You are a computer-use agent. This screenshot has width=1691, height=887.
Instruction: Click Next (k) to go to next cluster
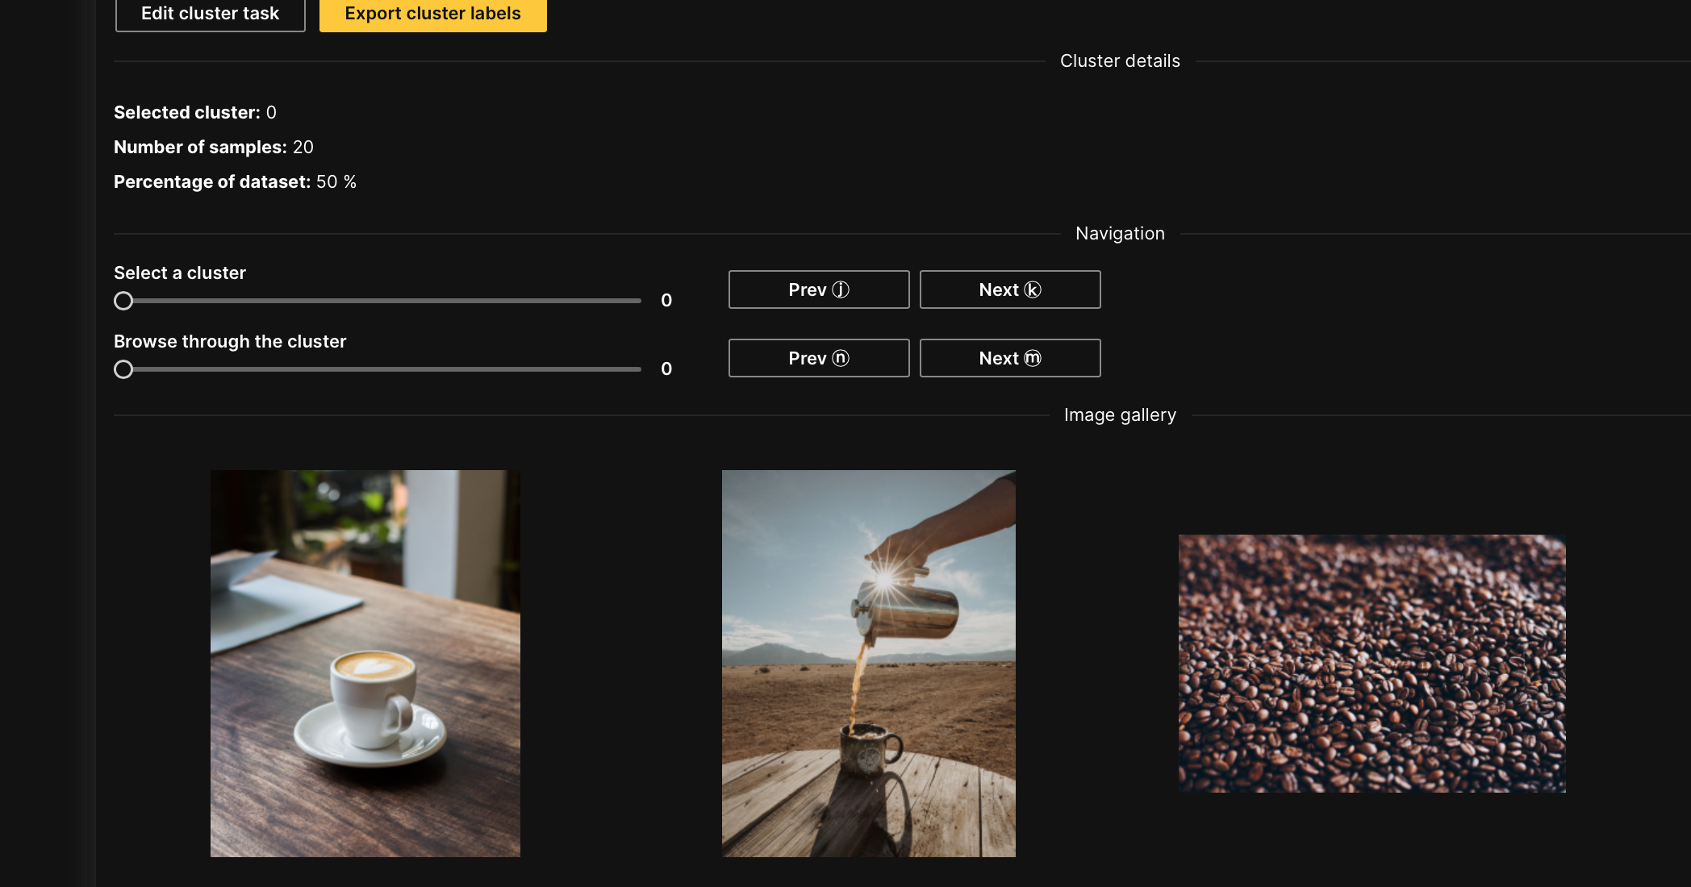click(x=1009, y=289)
